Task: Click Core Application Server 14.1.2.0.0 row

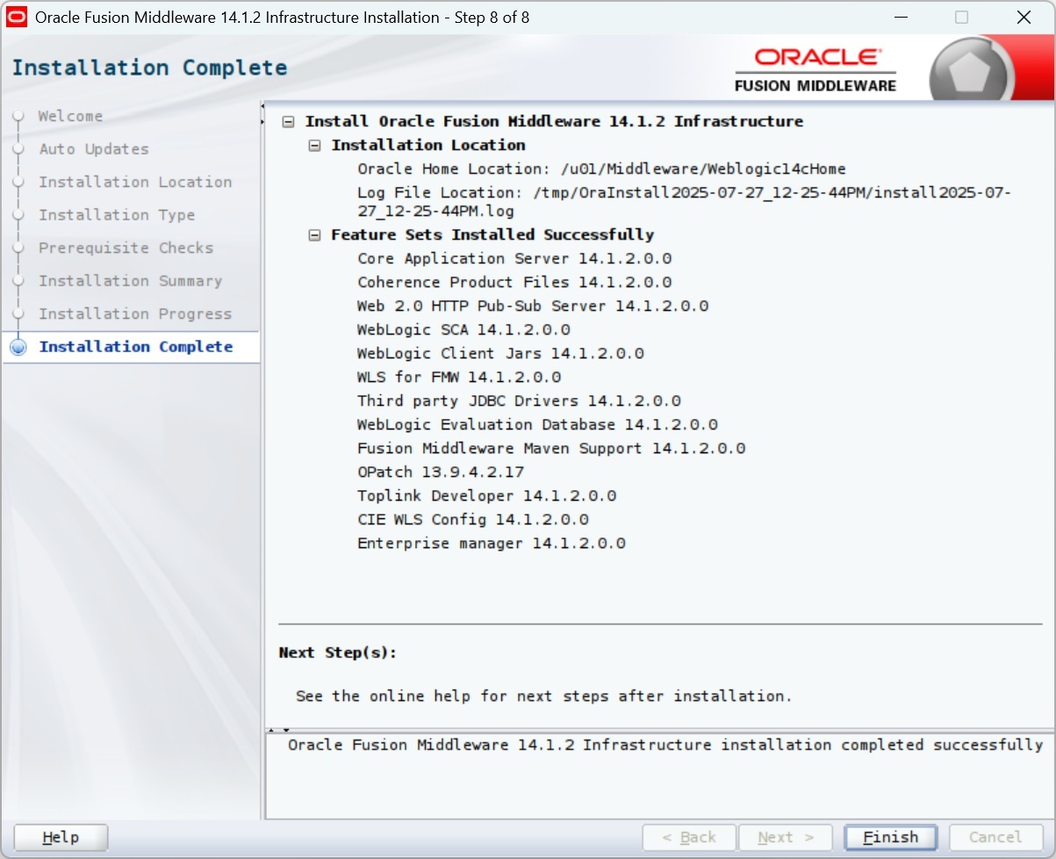Action: coord(514,258)
